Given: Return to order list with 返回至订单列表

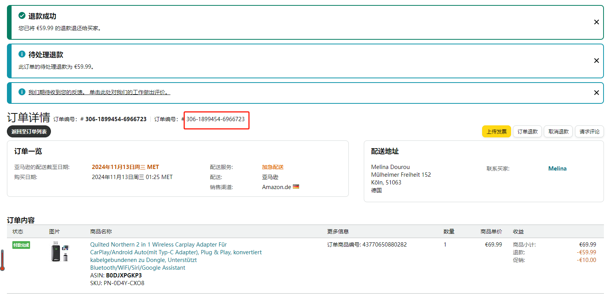Looking at the screenshot, I should click(x=29, y=132).
